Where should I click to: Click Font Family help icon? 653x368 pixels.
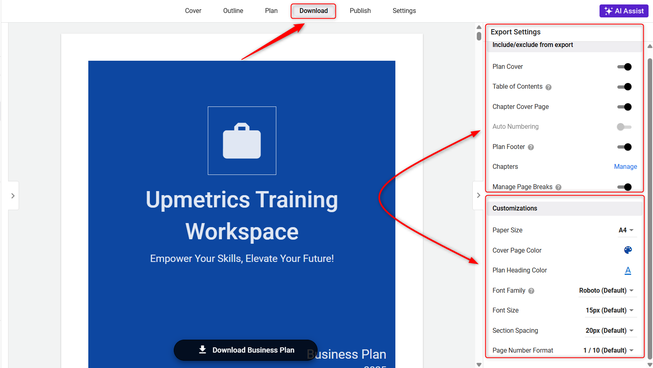531,291
